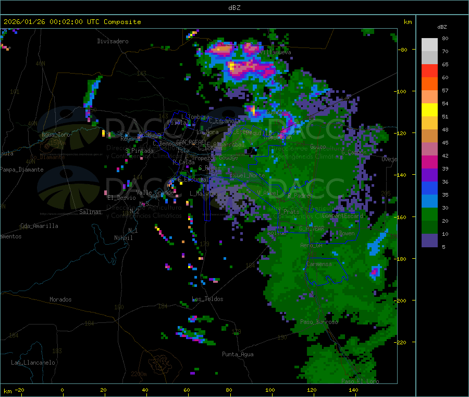Click the L_Malvinas map label
This screenshot has height=397, width=469.
coord(205,194)
